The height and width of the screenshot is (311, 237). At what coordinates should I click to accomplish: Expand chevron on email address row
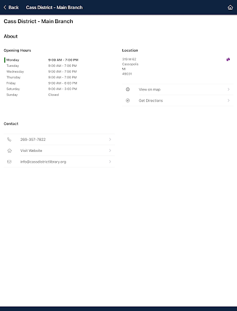(110, 162)
